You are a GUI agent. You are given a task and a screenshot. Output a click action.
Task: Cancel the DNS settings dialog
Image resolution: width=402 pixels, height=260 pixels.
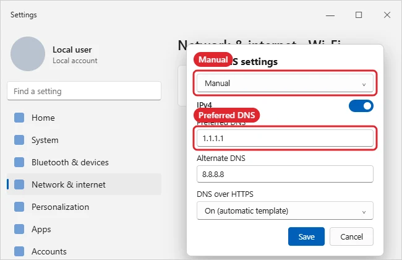[x=351, y=236]
